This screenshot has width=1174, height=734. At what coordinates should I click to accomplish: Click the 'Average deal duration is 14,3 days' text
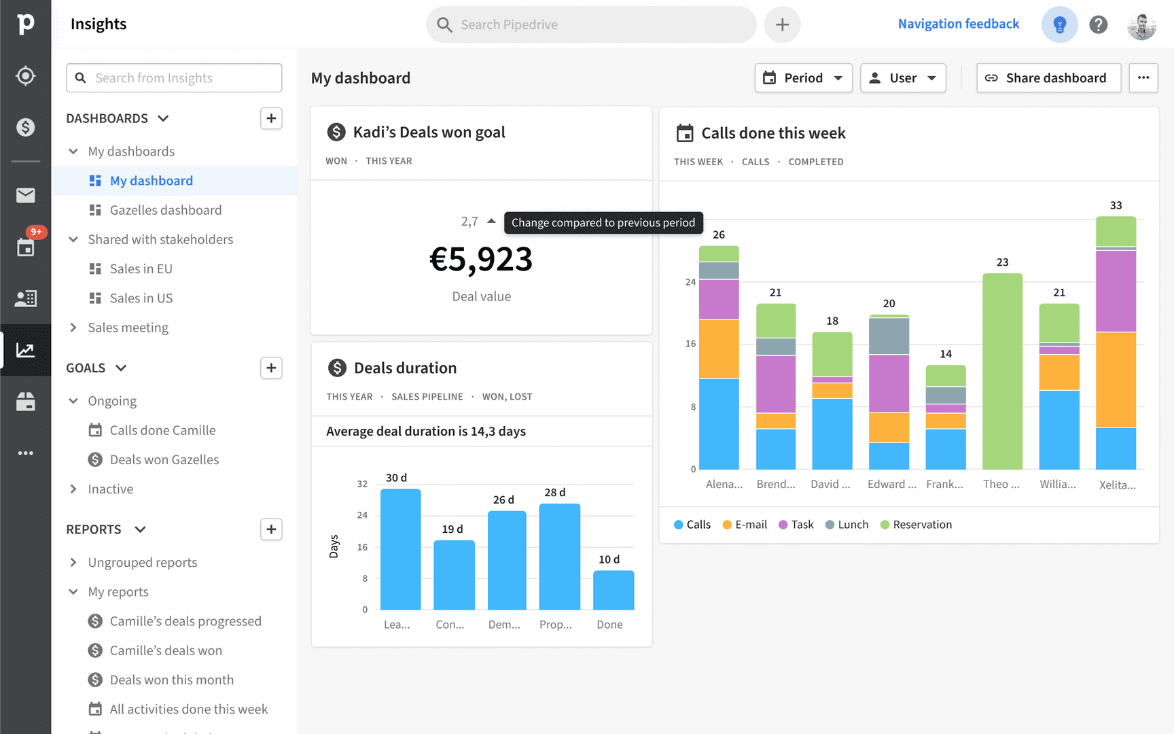[x=426, y=431]
